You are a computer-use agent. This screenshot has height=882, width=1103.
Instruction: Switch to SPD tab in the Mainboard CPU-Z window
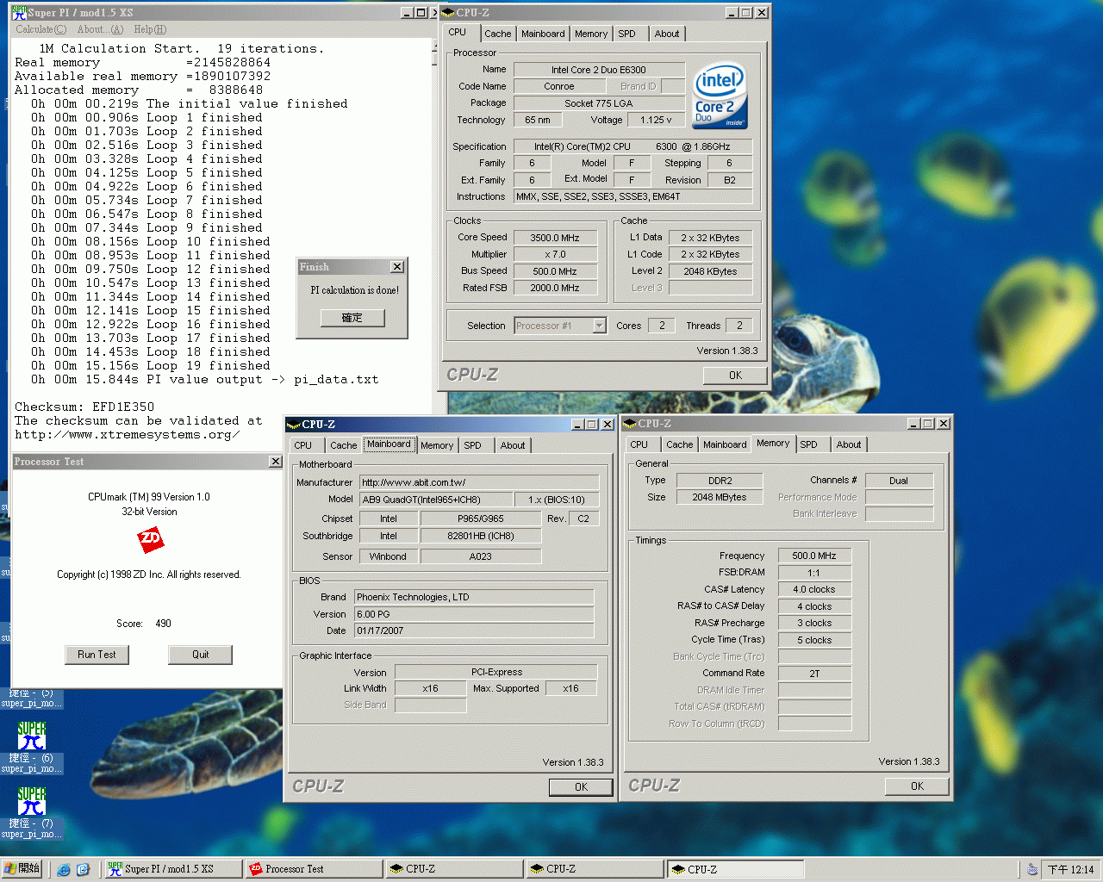click(x=473, y=445)
